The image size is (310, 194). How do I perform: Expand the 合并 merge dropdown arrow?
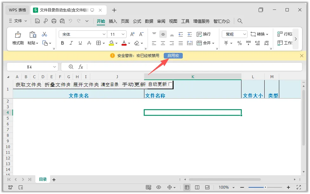coord(213,43)
